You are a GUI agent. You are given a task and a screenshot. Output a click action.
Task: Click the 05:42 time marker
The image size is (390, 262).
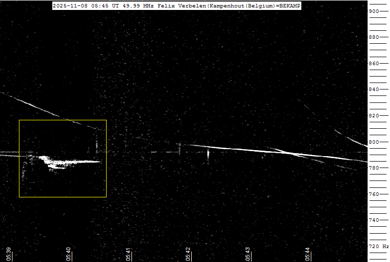[188, 254]
